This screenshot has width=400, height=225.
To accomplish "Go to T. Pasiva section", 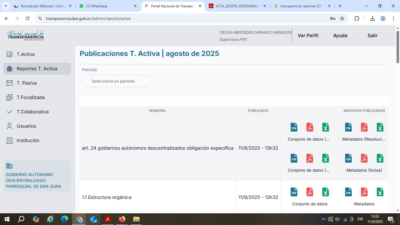I will (x=27, y=83).
